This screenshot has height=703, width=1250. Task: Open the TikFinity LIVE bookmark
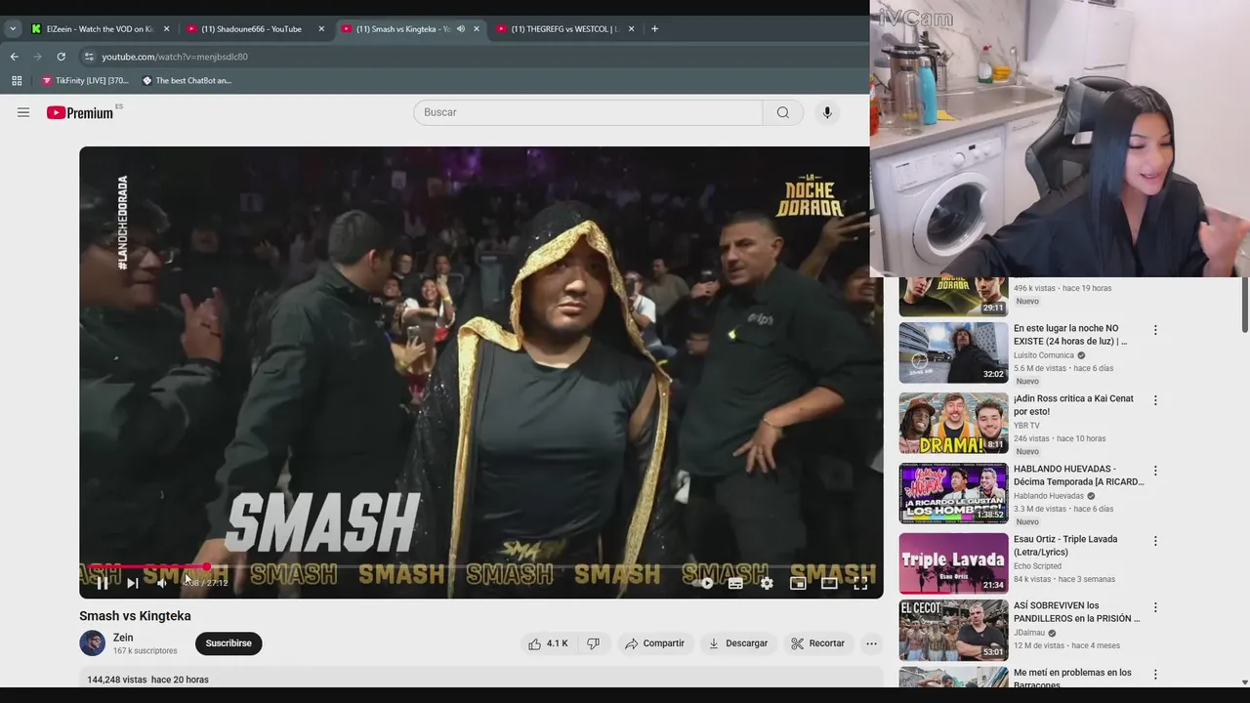pyautogui.click(x=86, y=81)
